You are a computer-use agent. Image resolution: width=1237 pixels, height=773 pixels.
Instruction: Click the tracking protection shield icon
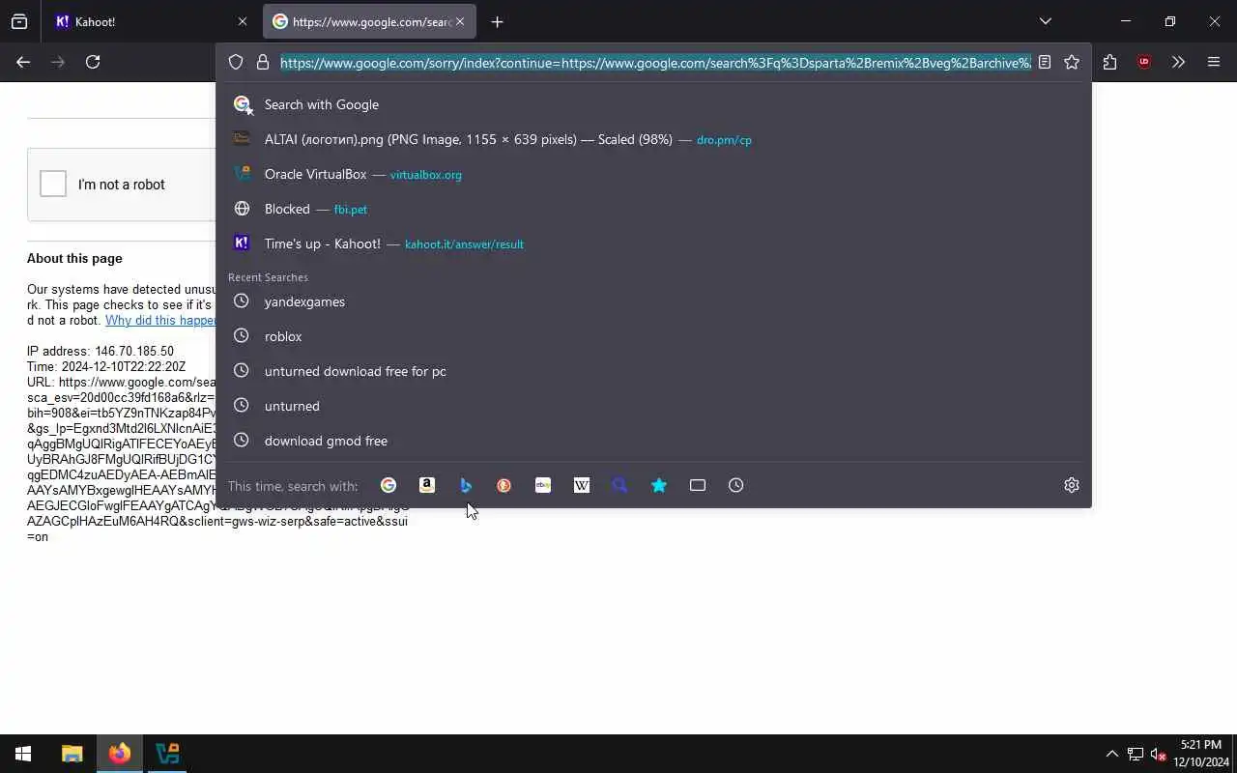point(236,62)
